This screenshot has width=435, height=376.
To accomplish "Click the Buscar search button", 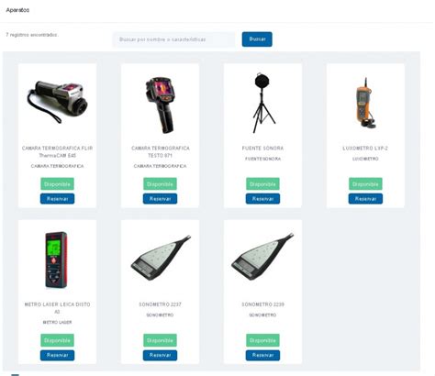I will tap(257, 39).
